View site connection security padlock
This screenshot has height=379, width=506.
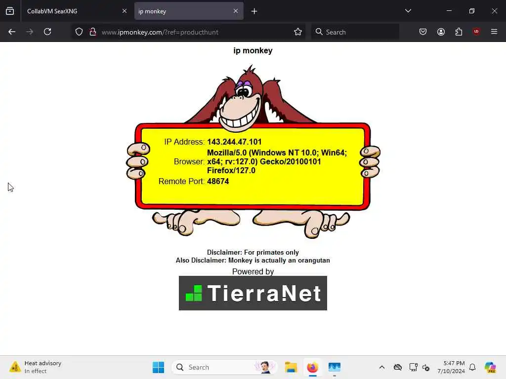click(93, 32)
